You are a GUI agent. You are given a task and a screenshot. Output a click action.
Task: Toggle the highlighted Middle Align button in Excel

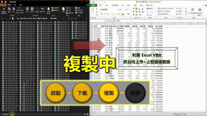tap(136, 9)
